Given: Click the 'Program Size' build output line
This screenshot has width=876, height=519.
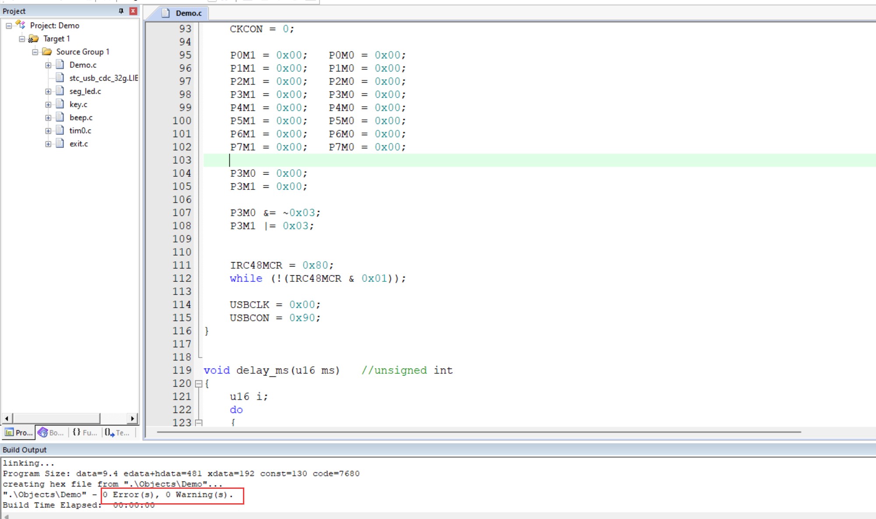Looking at the screenshot, I should click(x=181, y=473).
